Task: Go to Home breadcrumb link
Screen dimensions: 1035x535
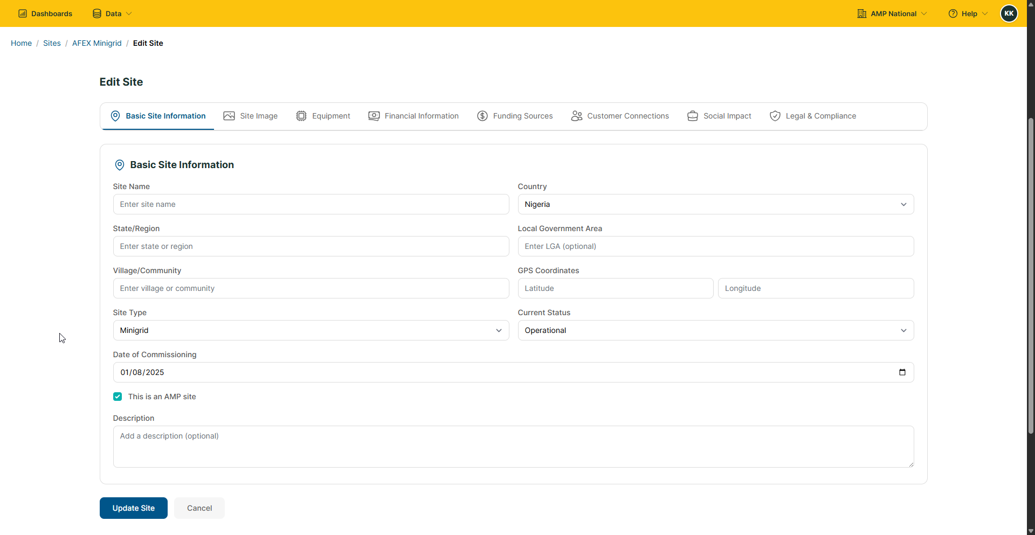Action: click(x=21, y=43)
